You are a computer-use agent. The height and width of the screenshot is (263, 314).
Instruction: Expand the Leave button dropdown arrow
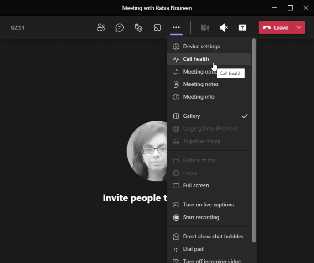[x=299, y=27]
